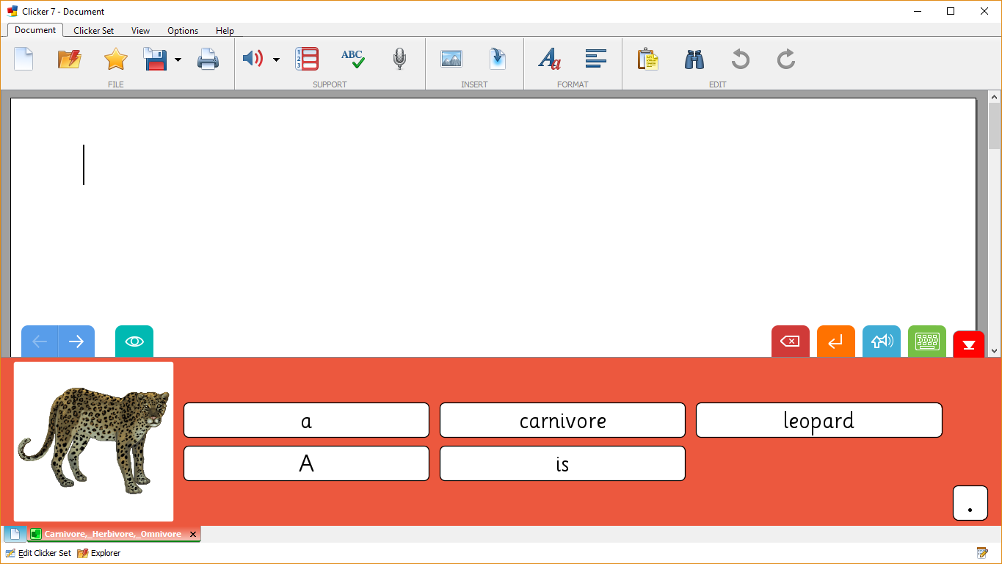Toggle the teal eye view button
This screenshot has width=1002, height=564.
(x=134, y=341)
